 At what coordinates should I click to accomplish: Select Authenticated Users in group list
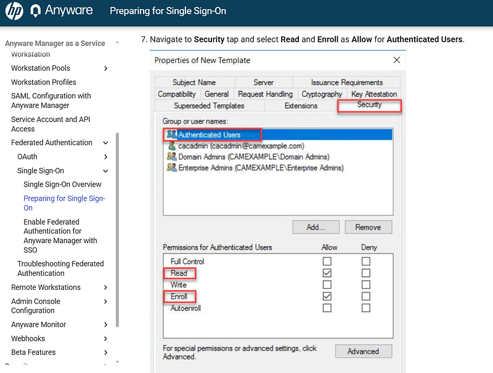point(278,134)
